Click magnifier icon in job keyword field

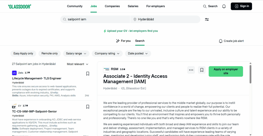tap(64, 19)
